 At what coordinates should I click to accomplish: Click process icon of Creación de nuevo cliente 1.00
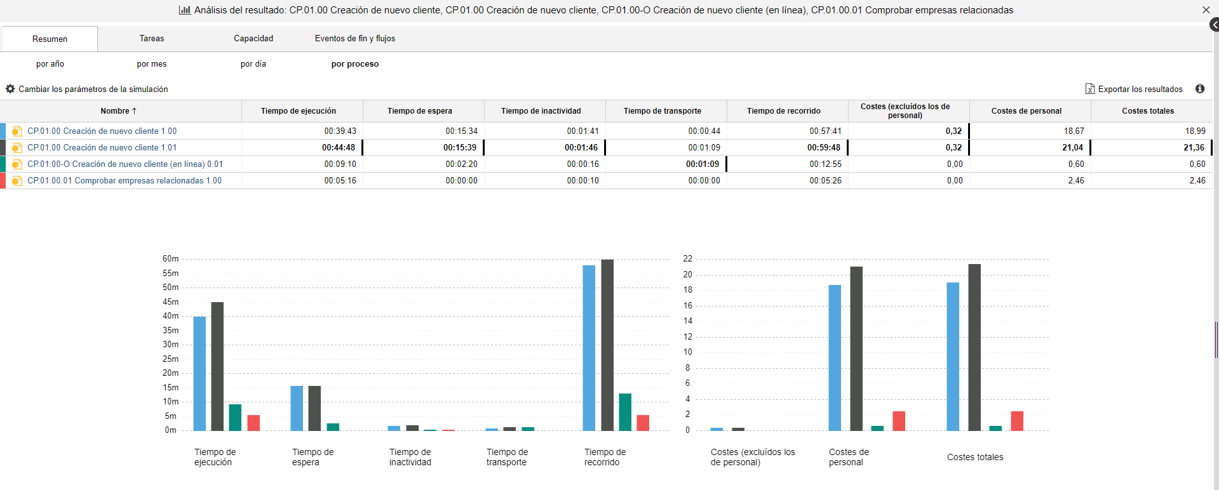point(17,131)
